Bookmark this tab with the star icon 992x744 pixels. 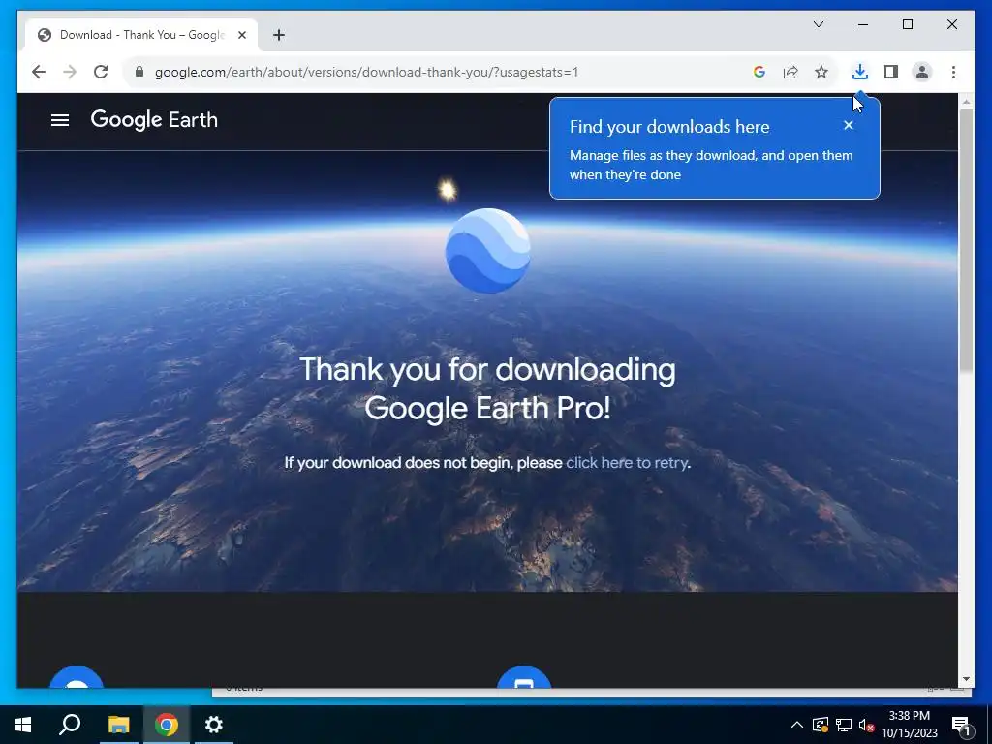pos(821,72)
